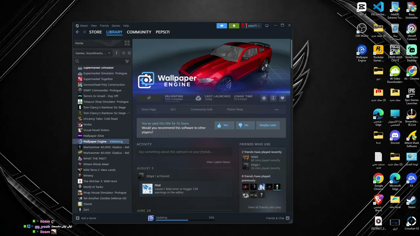Select Supermarket Together in library
The image size is (420, 236).
point(98,79)
